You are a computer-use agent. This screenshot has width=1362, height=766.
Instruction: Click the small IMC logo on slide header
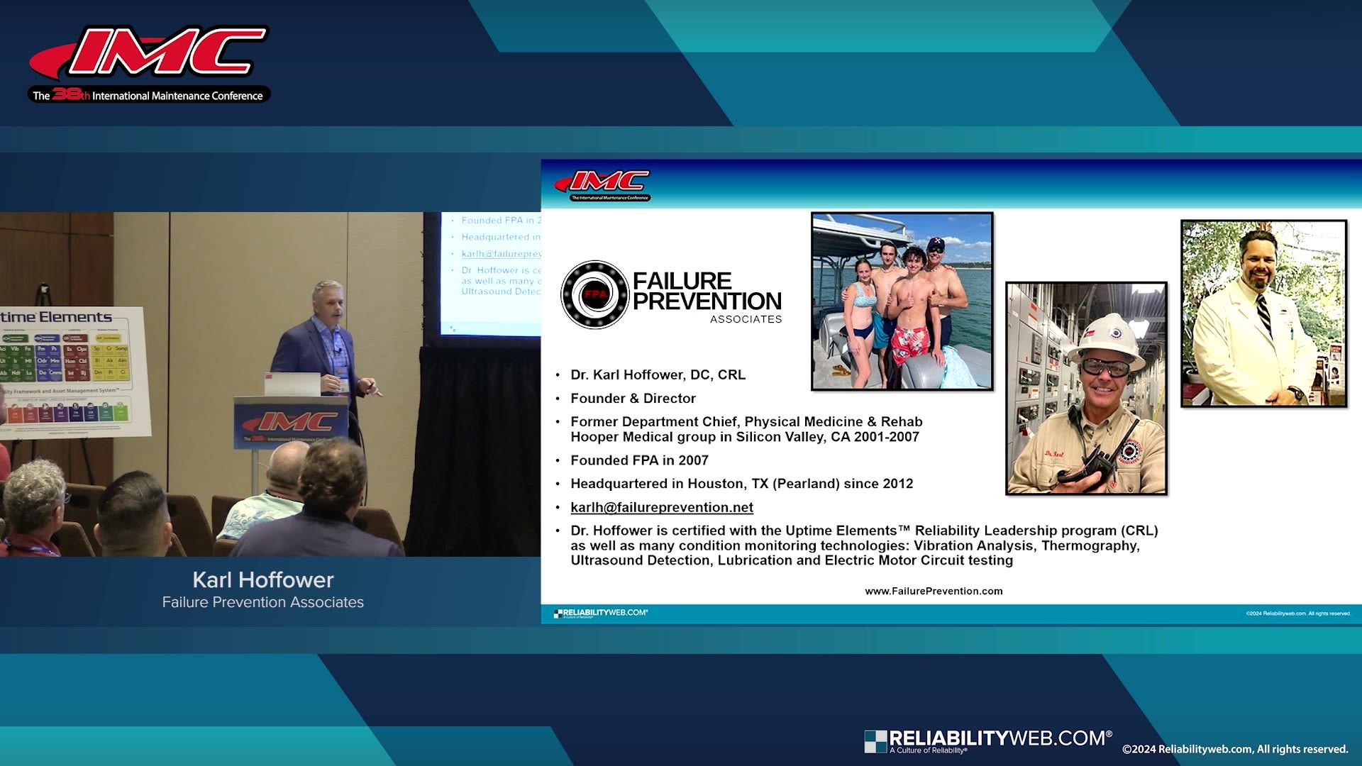coord(603,184)
